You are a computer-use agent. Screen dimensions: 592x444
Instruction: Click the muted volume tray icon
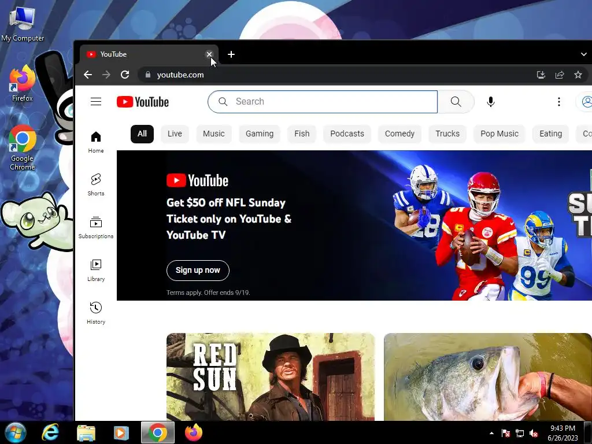pyautogui.click(x=534, y=433)
